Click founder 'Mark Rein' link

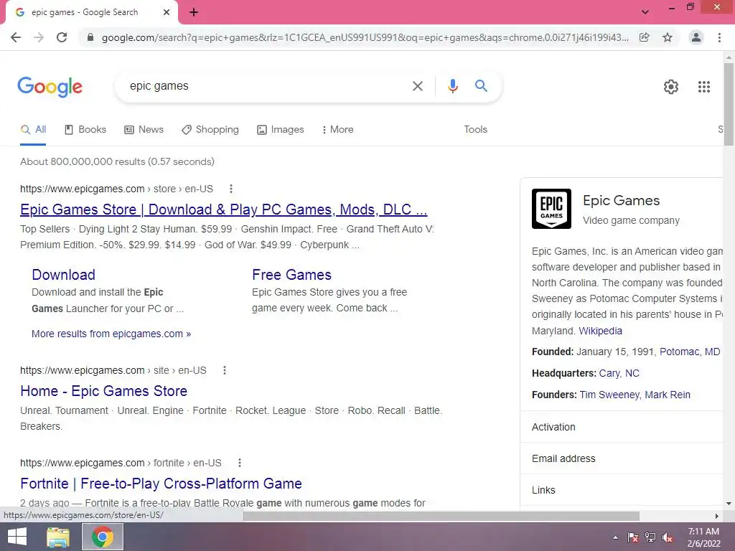pos(667,395)
